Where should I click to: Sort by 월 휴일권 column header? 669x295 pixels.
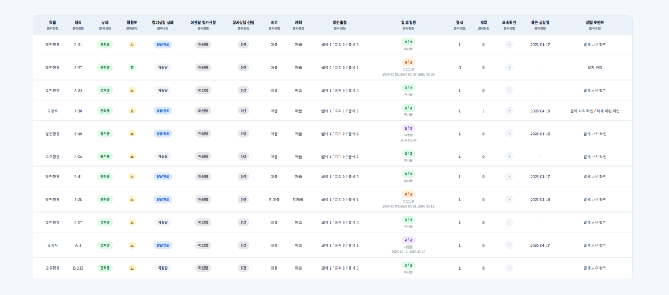408,22
